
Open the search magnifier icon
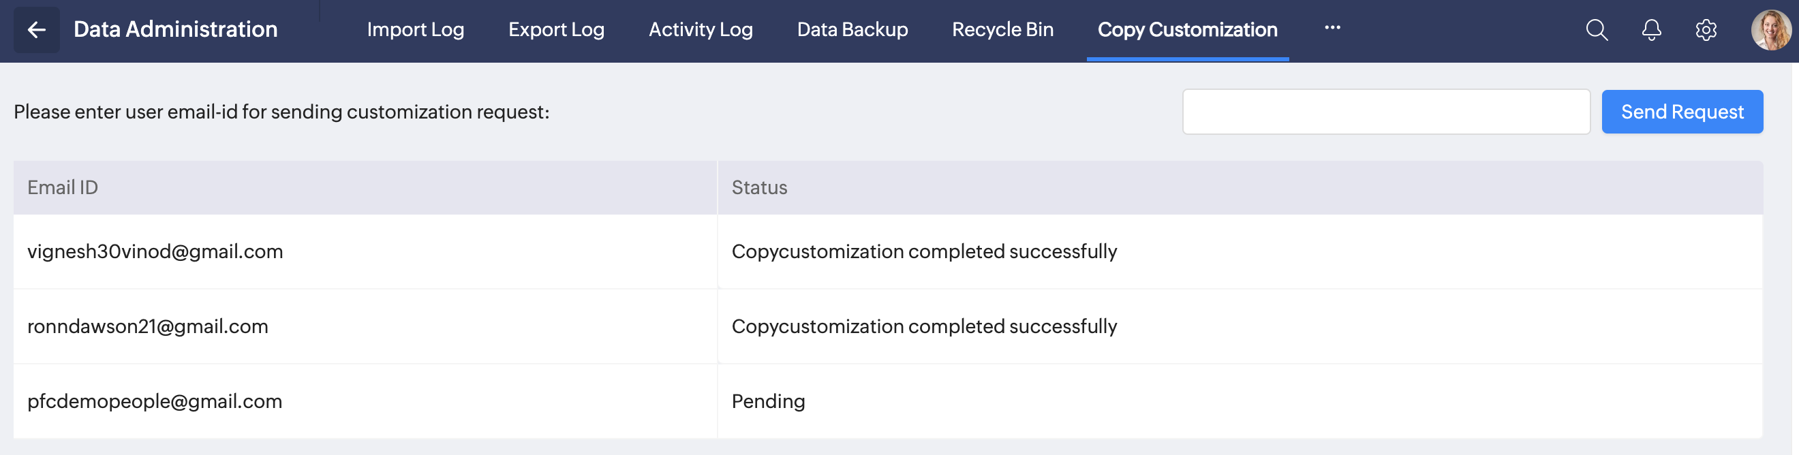coord(1597,30)
